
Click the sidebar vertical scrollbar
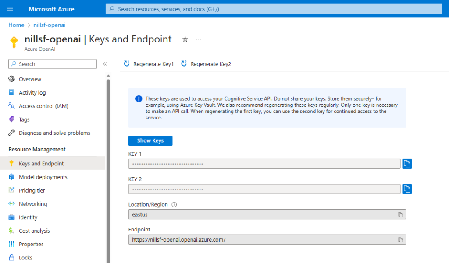tap(108, 171)
